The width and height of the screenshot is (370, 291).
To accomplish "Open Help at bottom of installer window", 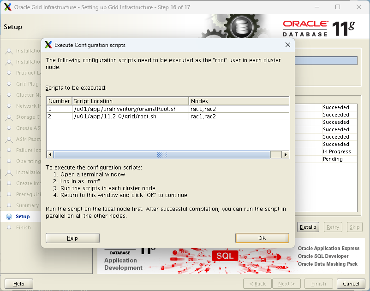I will pyautogui.click(x=19, y=284).
